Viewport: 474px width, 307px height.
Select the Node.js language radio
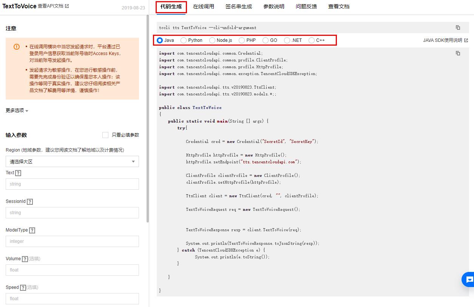pos(212,40)
